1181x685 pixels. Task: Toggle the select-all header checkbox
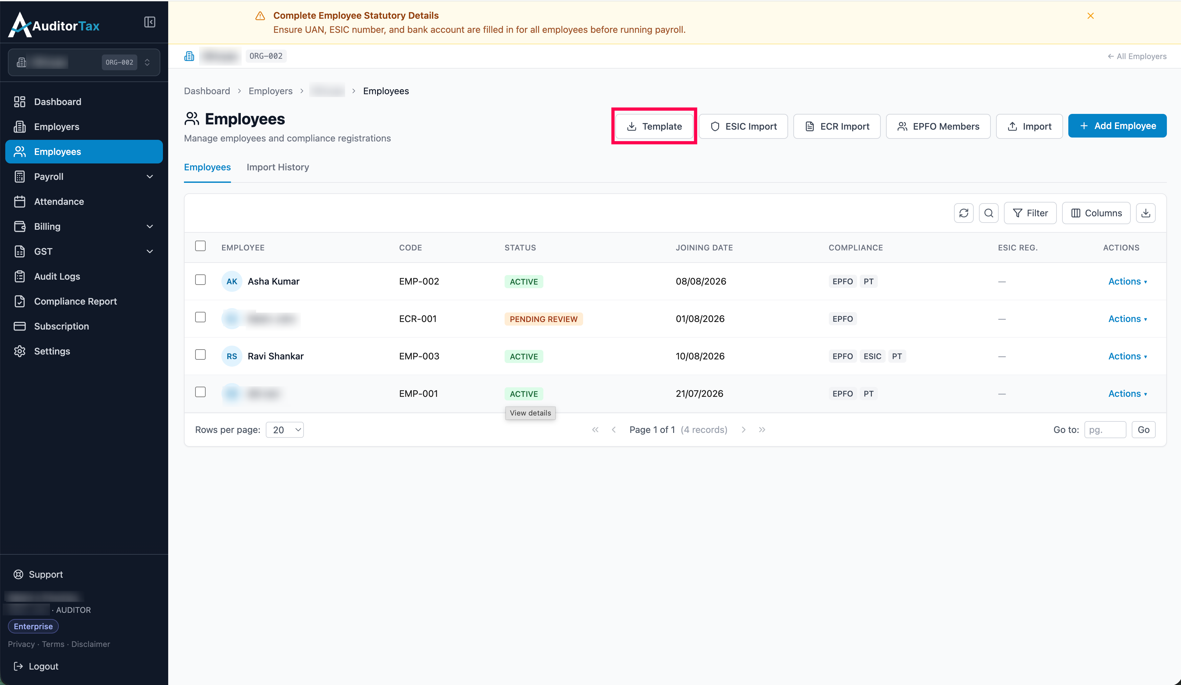(200, 246)
